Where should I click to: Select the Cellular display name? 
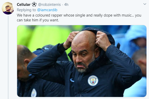pos(24,5)
